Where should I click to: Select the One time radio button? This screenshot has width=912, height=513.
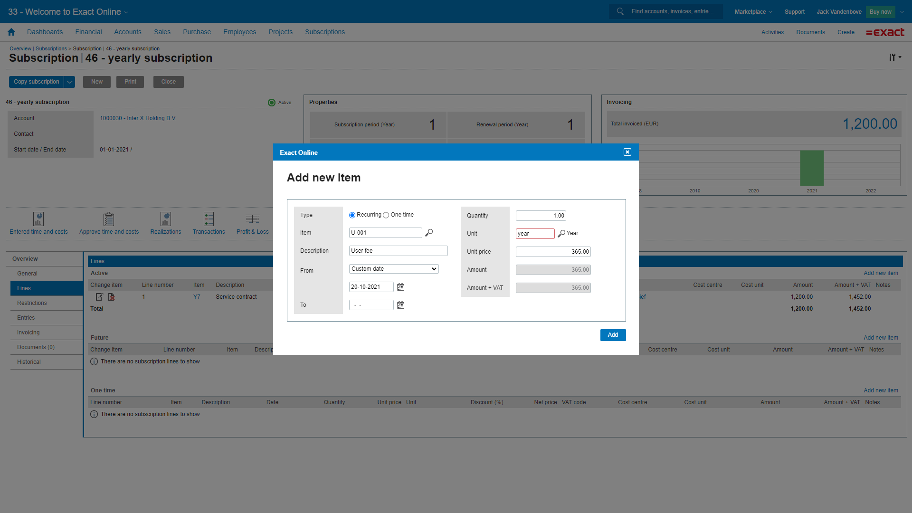pos(386,215)
